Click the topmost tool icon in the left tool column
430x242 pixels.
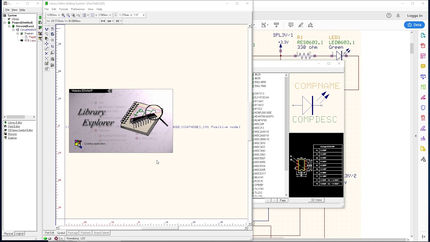[x=47, y=29]
